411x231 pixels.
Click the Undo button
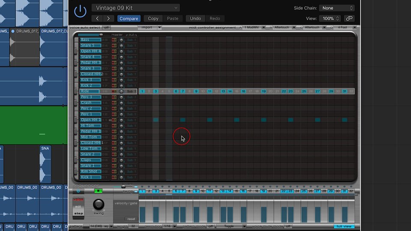[x=196, y=18]
